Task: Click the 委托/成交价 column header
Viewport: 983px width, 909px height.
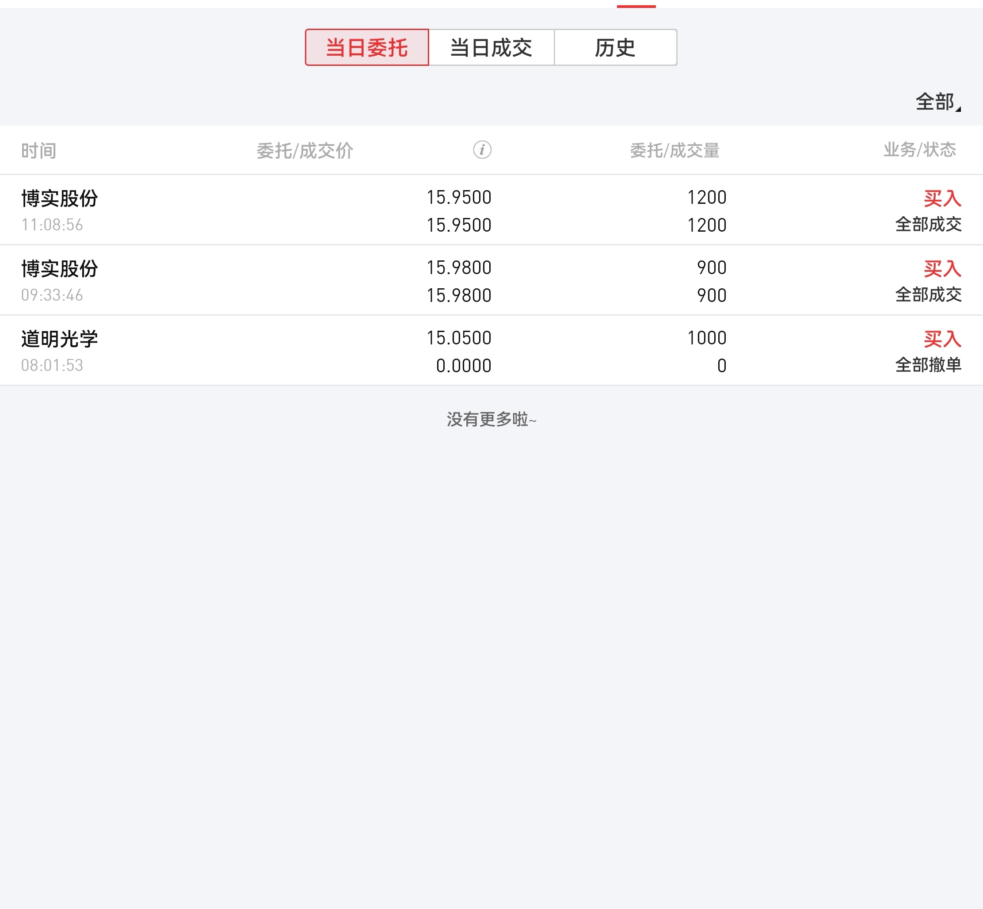Action: click(x=305, y=150)
